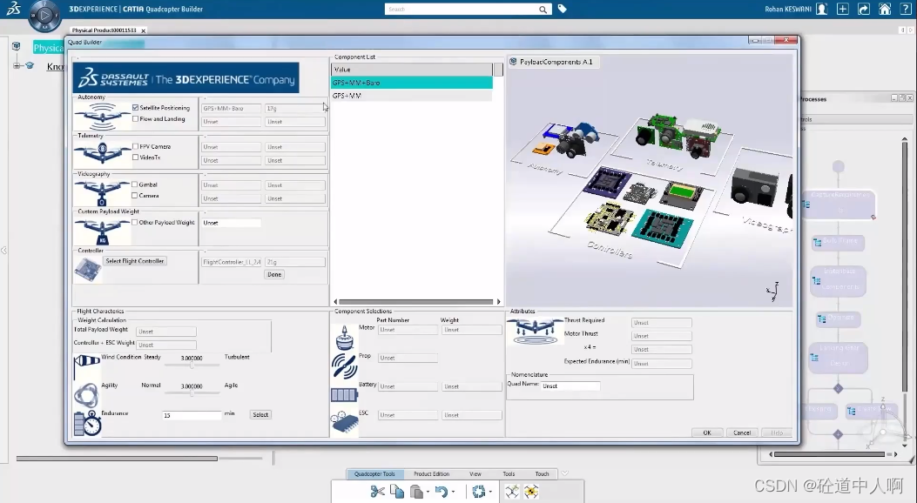The image size is (917, 503).
Task: Select GPS+MM row in Component List
Action: (412, 96)
